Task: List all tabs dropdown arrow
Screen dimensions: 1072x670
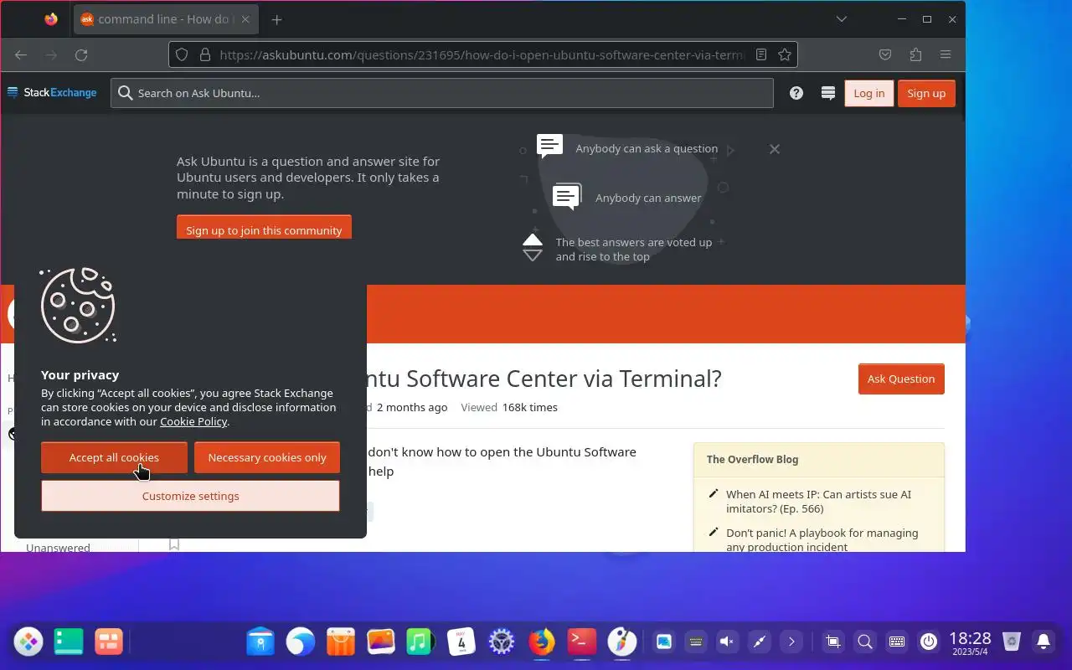Action: point(842,19)
